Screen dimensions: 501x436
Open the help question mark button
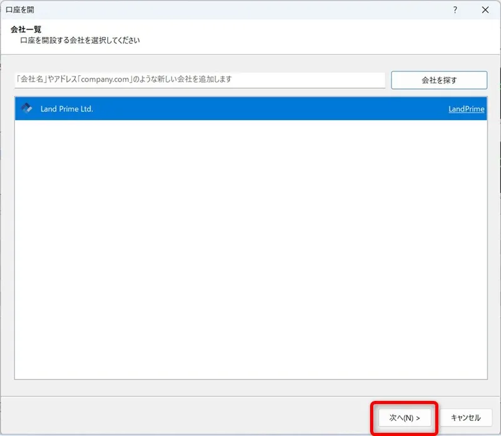point(455,10)
